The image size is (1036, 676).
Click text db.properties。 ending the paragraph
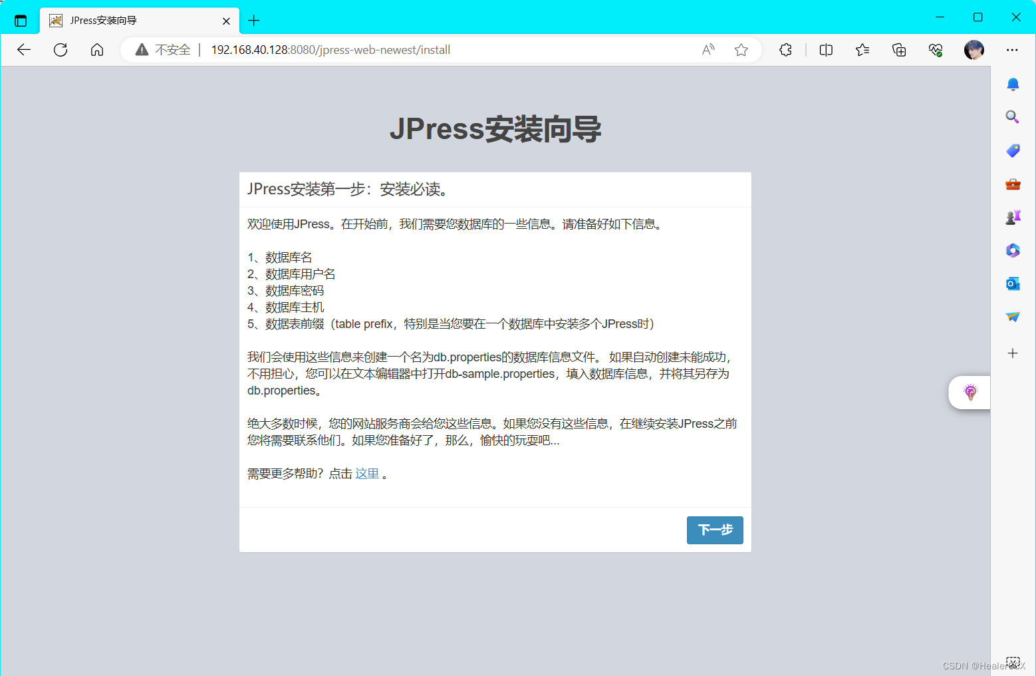pos(286,391)
